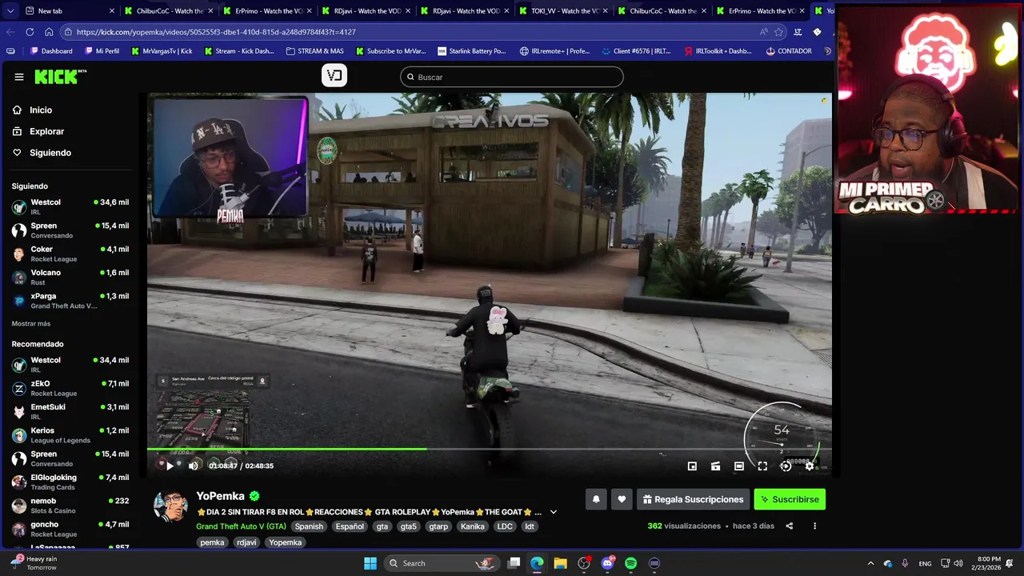Screen dimensions: 1024x576
Task: Open Inicio from the sidebar
Action: (x=40, y=110)
